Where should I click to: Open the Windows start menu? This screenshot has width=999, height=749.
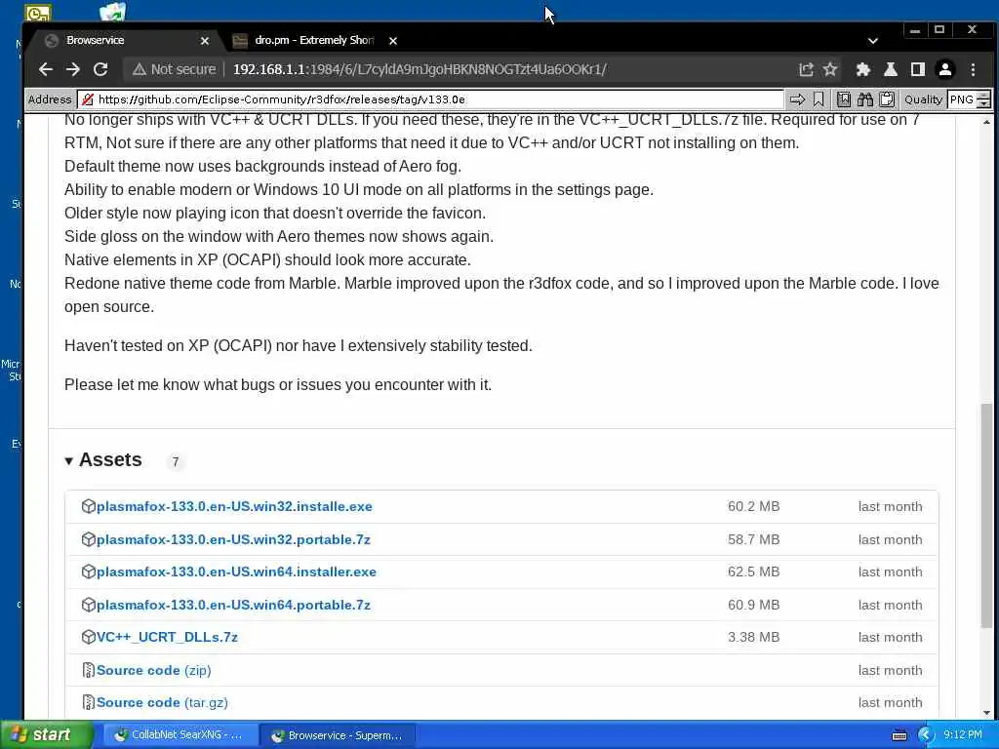(x=46, y=735)
